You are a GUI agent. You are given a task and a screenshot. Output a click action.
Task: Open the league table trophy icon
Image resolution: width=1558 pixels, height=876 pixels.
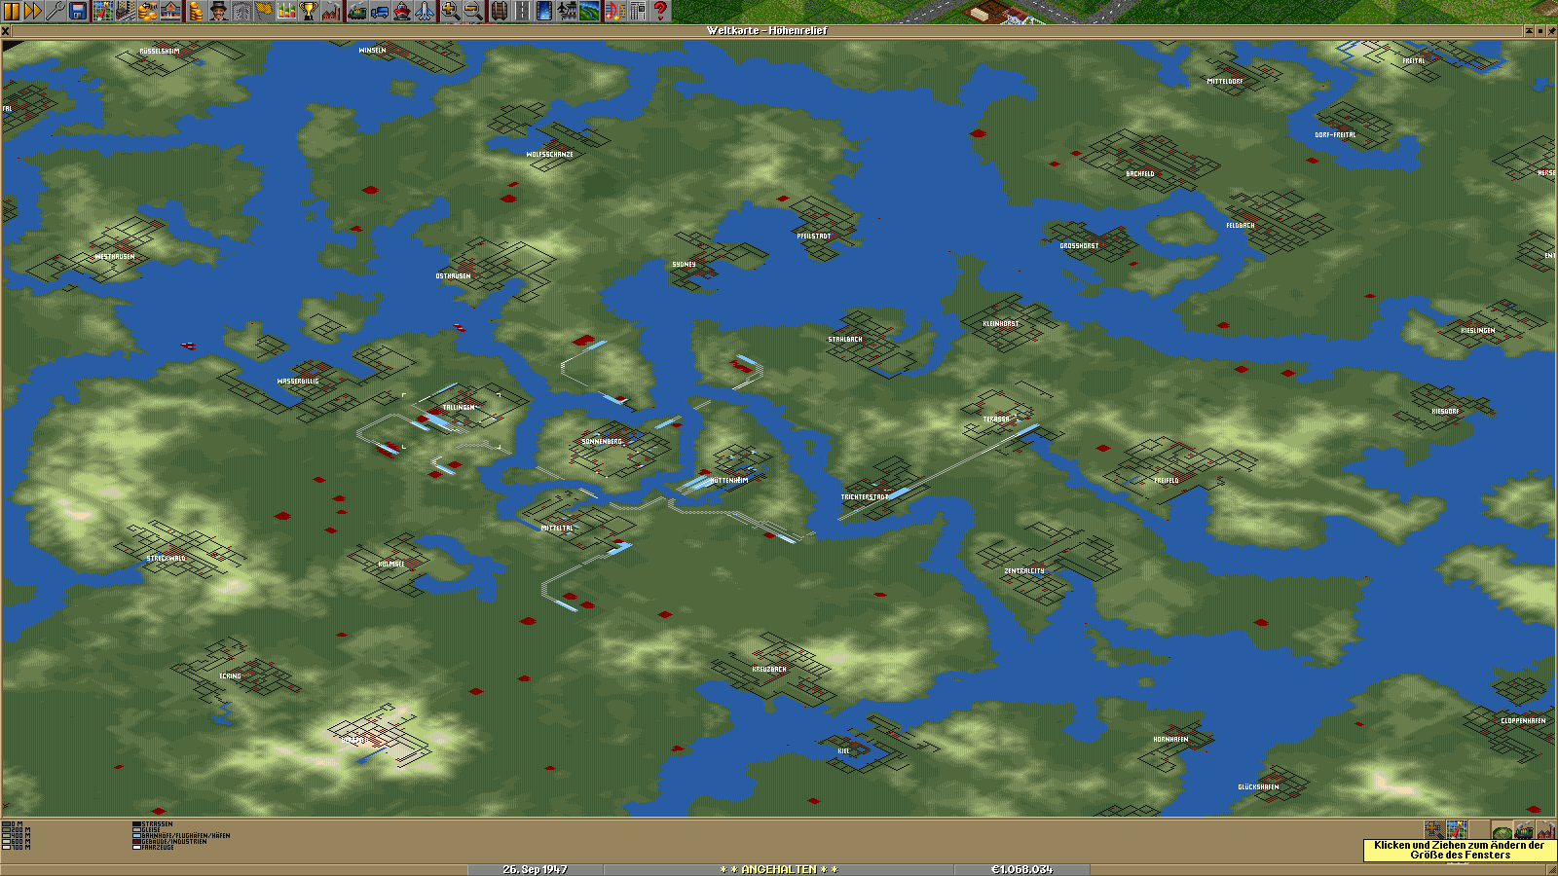(x=309, y=11)
